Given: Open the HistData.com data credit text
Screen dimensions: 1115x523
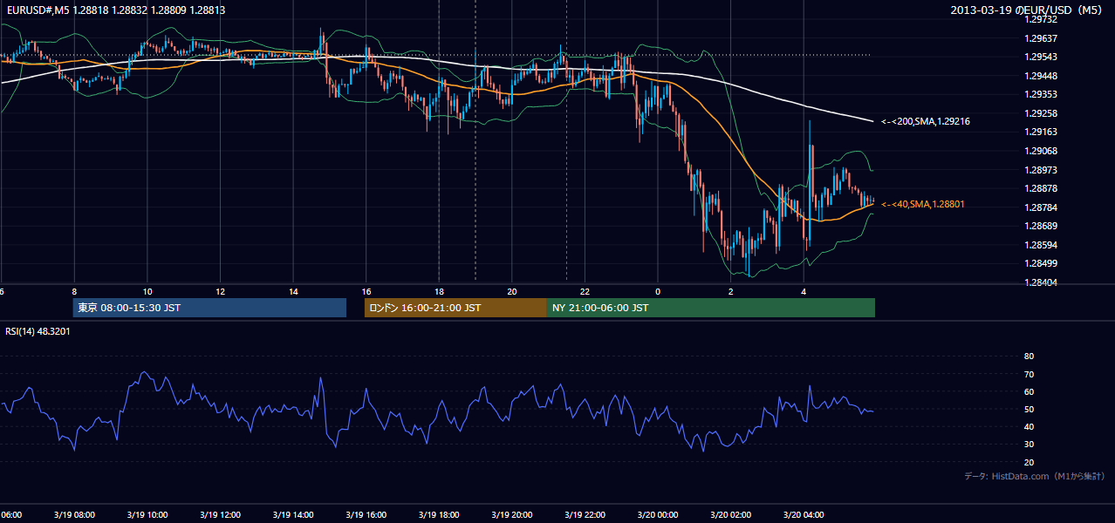Looking at the screenshot, I should [1035, 476].
